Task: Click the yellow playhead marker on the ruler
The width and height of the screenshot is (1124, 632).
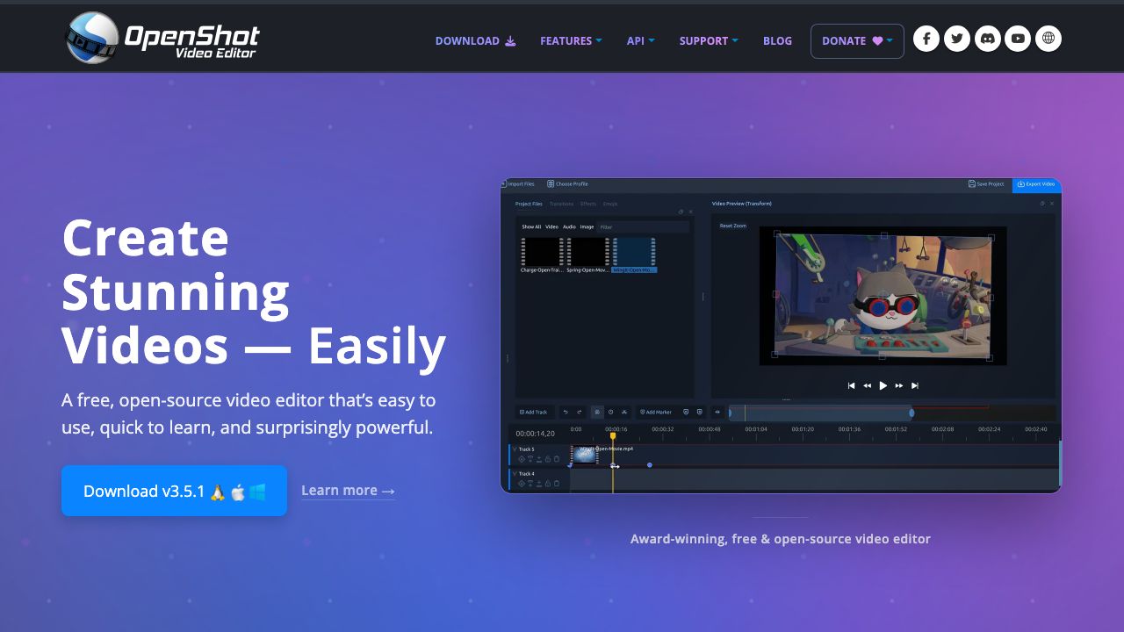Action: (613, 435)
